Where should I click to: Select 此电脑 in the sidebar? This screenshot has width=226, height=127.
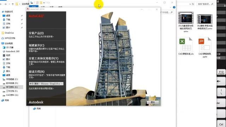point(8,43)
